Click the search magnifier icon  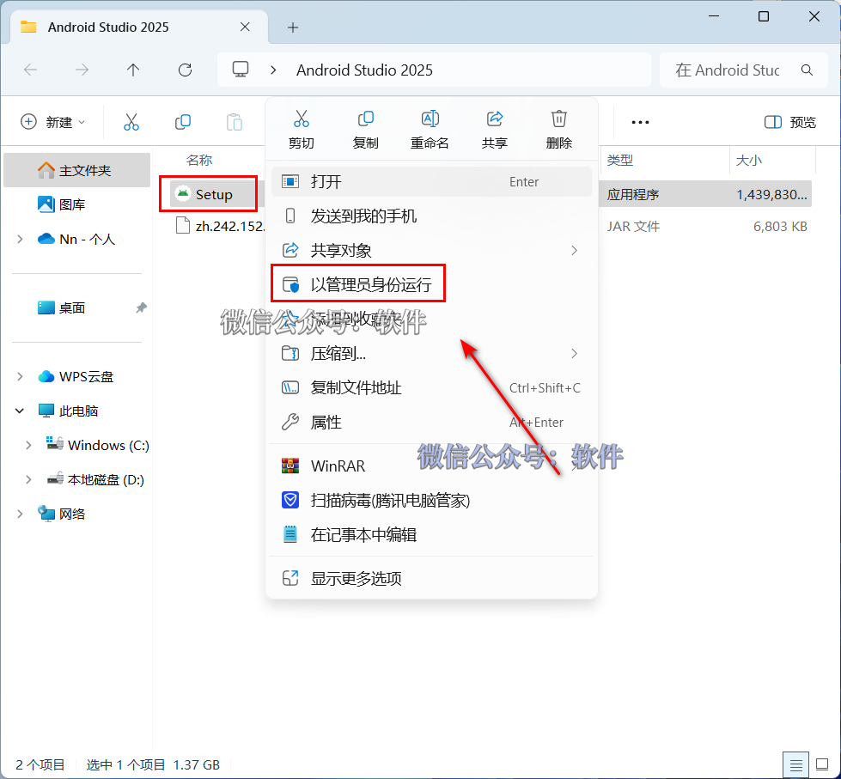coord(807,70)
